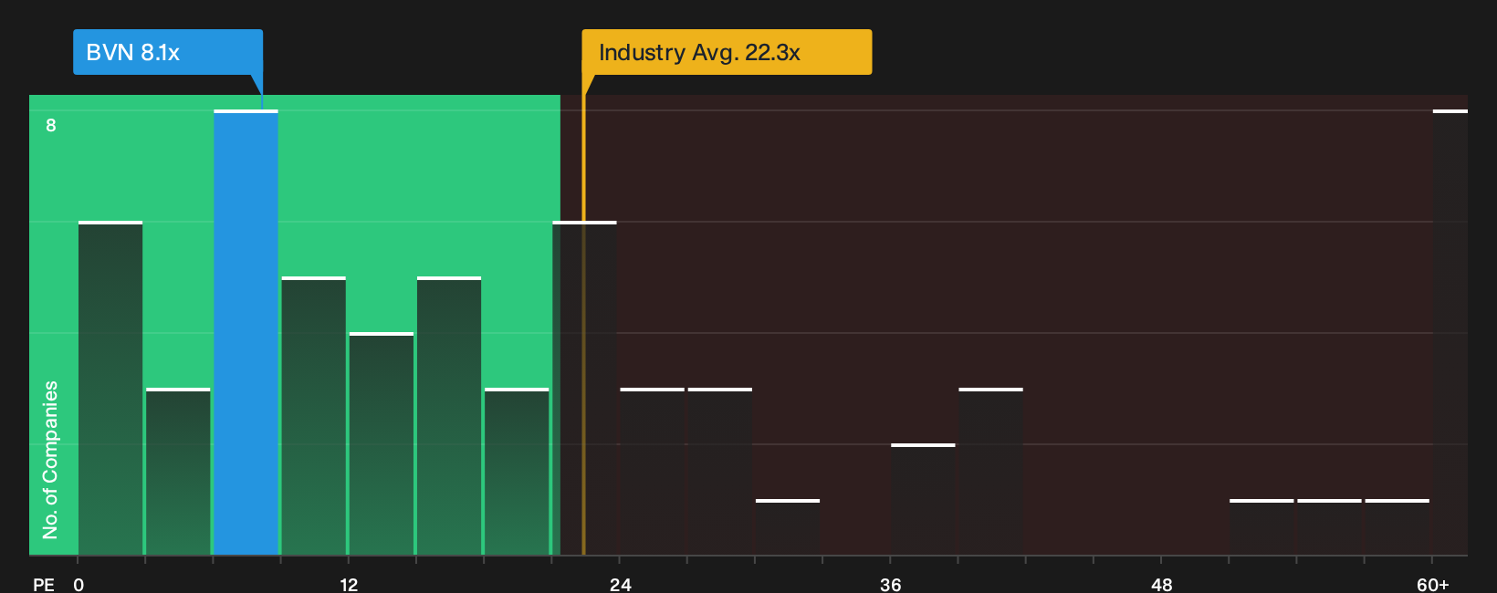Click the '24' x-axis label

(620, 584)
